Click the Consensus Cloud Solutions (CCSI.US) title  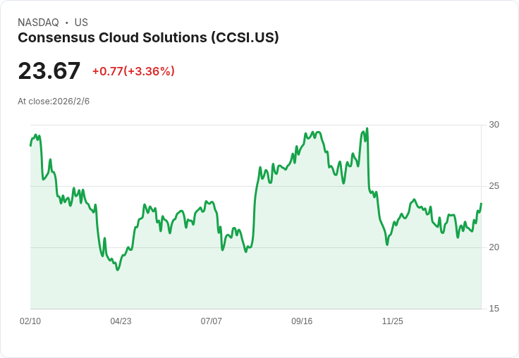[148, 37]
